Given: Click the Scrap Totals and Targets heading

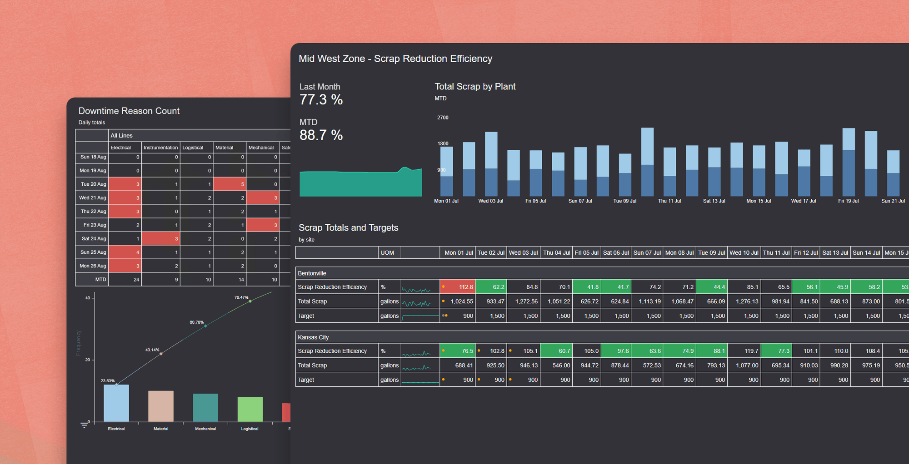Looking at the screenshot, I should coord(348,227).
